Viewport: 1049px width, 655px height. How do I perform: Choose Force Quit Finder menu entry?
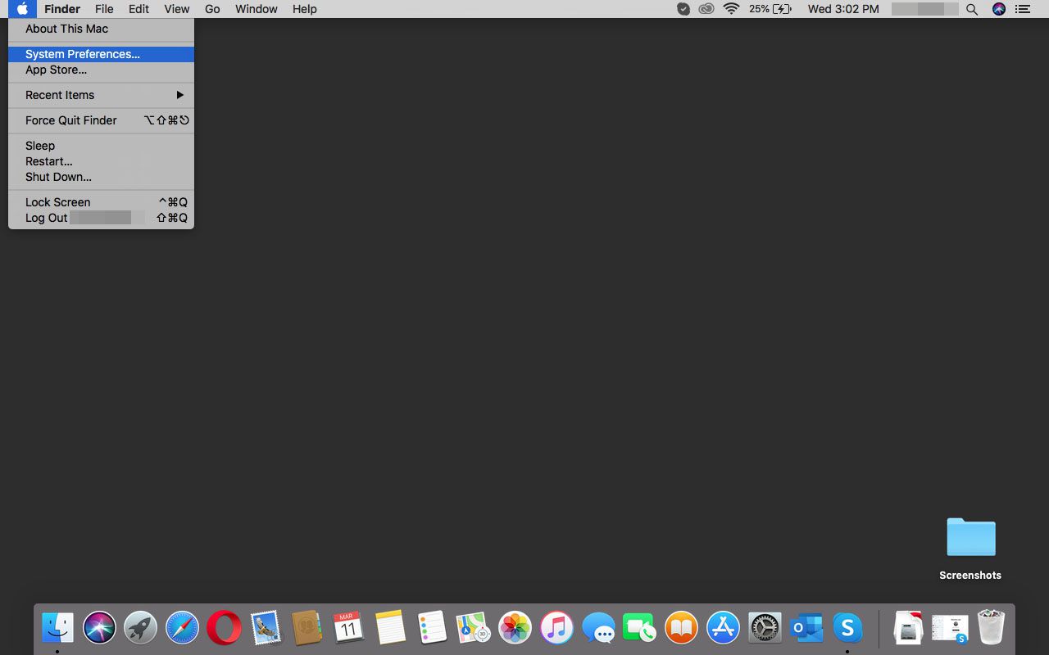coord(71,120)
